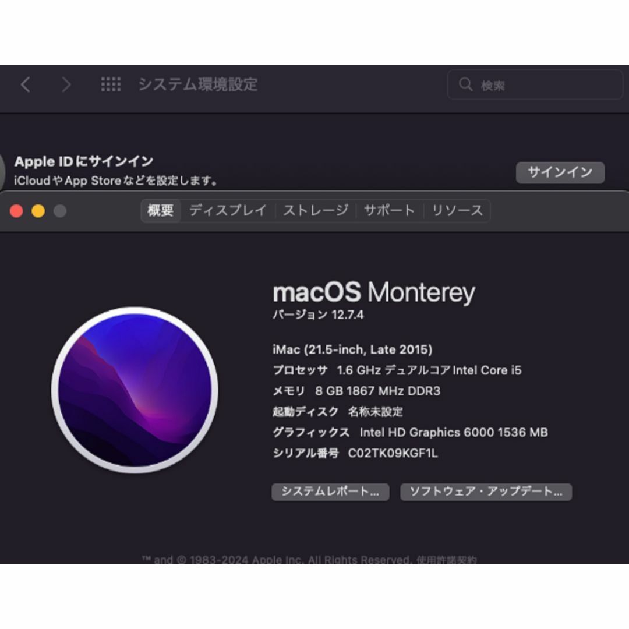Click the サインイン button

(x=560, y=172)
